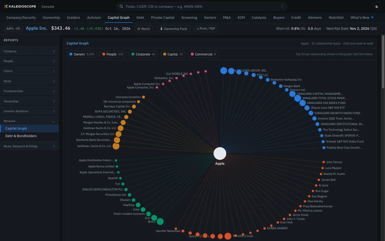The width and height of the screenshot is (385, 241).
Task: Expand the Charts reports section
Action: coord(29,71)
